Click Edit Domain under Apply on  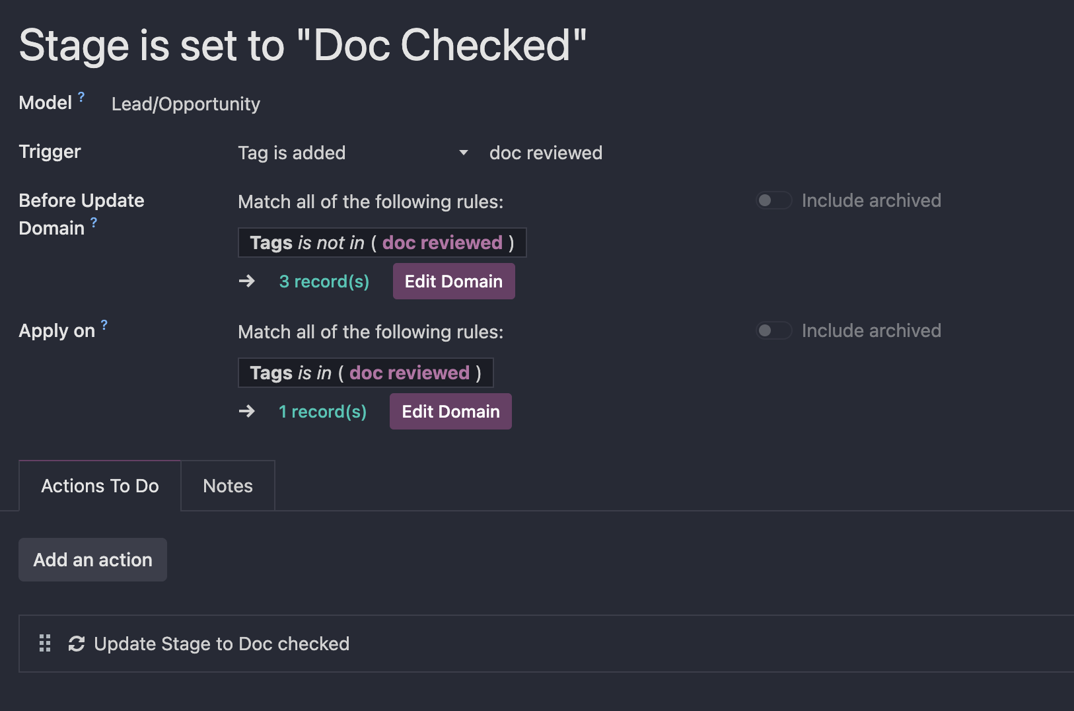click(450, 412)
